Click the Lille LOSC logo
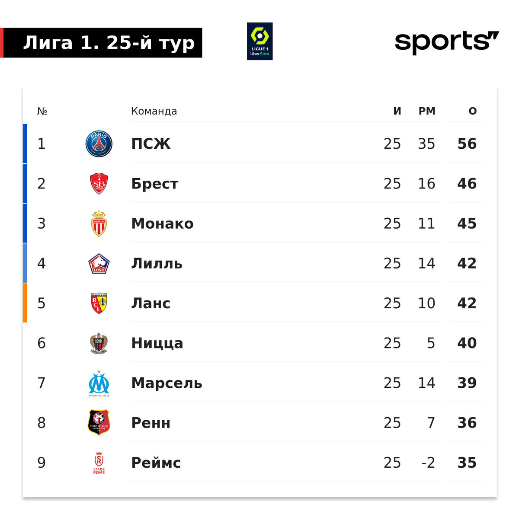The image size is (519, 514). pos(99,264)
